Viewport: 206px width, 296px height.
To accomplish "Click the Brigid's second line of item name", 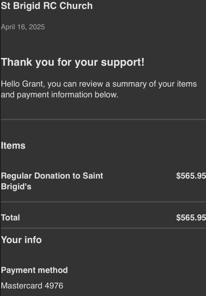I will [16, 186].
